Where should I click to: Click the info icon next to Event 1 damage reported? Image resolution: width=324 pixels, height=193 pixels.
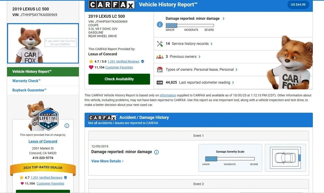click(156, 152)
